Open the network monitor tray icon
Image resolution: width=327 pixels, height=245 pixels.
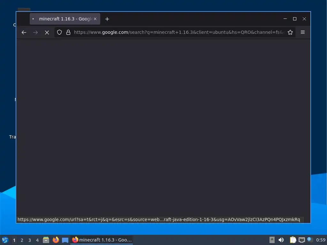point(301,240)
